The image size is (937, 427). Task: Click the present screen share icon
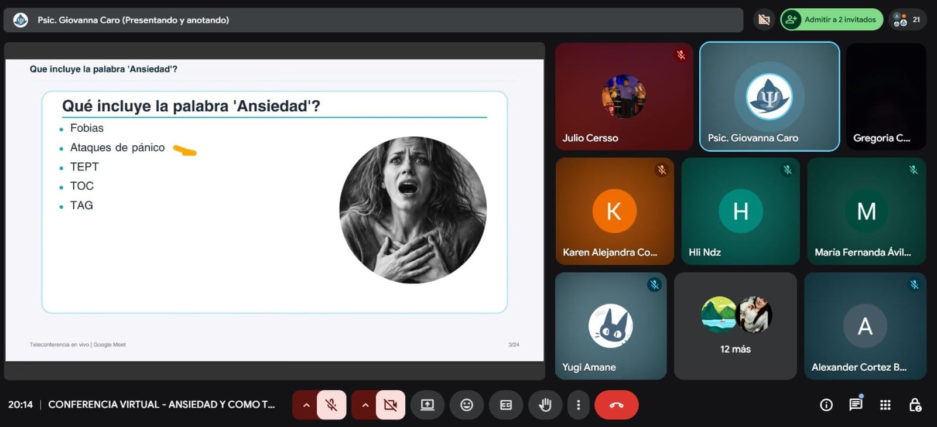click(428, 405)
